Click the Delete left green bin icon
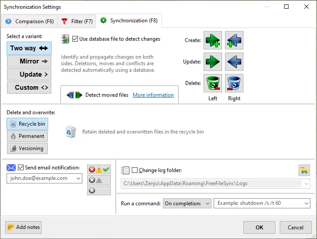This screenshot has height=239, width=317. 213,83
